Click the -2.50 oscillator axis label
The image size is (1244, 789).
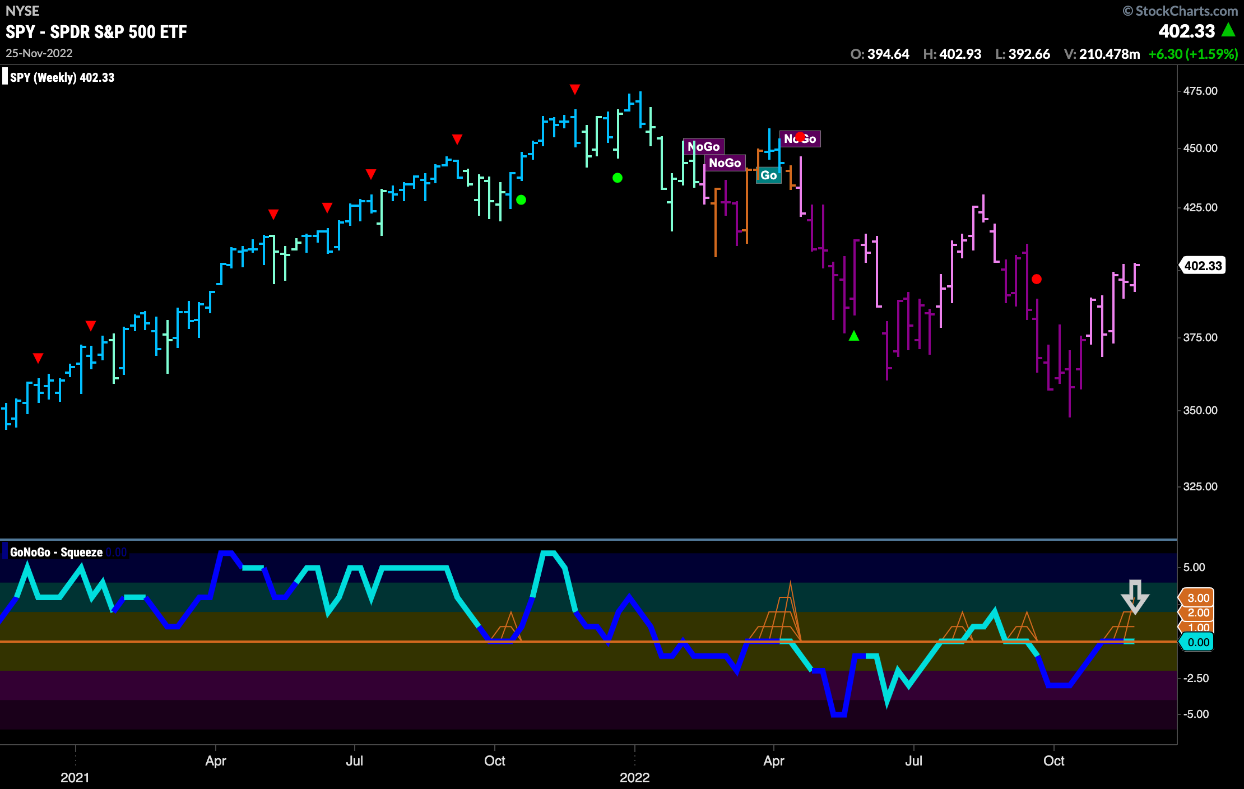(x=1195, y=678)
